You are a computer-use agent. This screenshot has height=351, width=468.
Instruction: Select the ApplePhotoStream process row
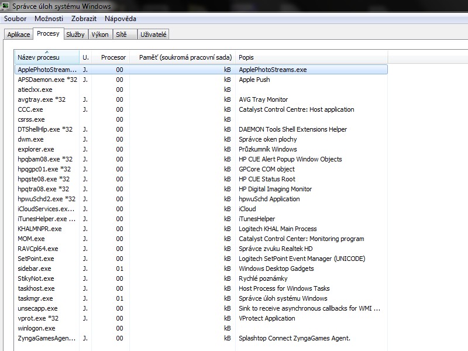coord(201,70)
